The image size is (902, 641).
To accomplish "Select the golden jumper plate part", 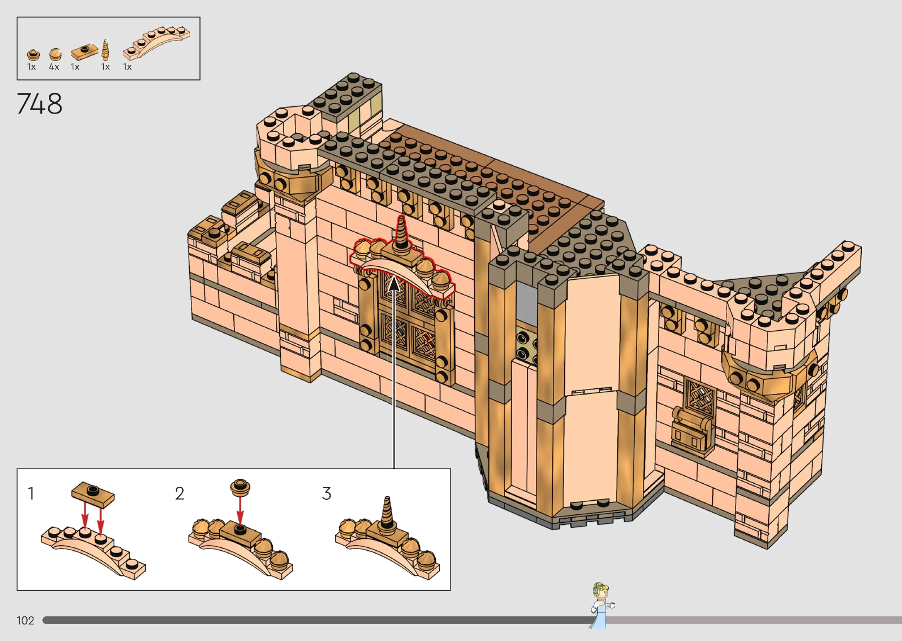I will (84, 52).
